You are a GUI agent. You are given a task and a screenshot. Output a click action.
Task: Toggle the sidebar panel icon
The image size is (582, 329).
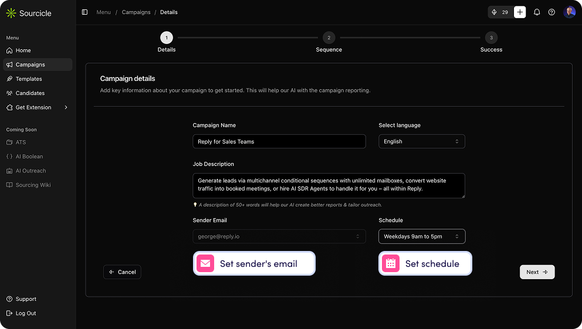(x=84, y=12)
